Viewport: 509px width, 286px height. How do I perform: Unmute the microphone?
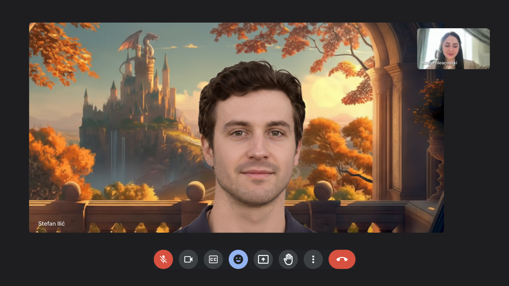coord(163,260)
